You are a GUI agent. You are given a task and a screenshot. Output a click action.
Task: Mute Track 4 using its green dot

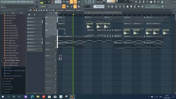[x=56, y=41]
